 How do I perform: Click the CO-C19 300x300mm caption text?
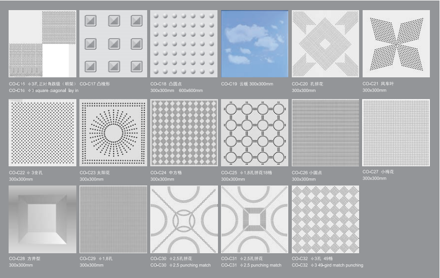point(247,84)
